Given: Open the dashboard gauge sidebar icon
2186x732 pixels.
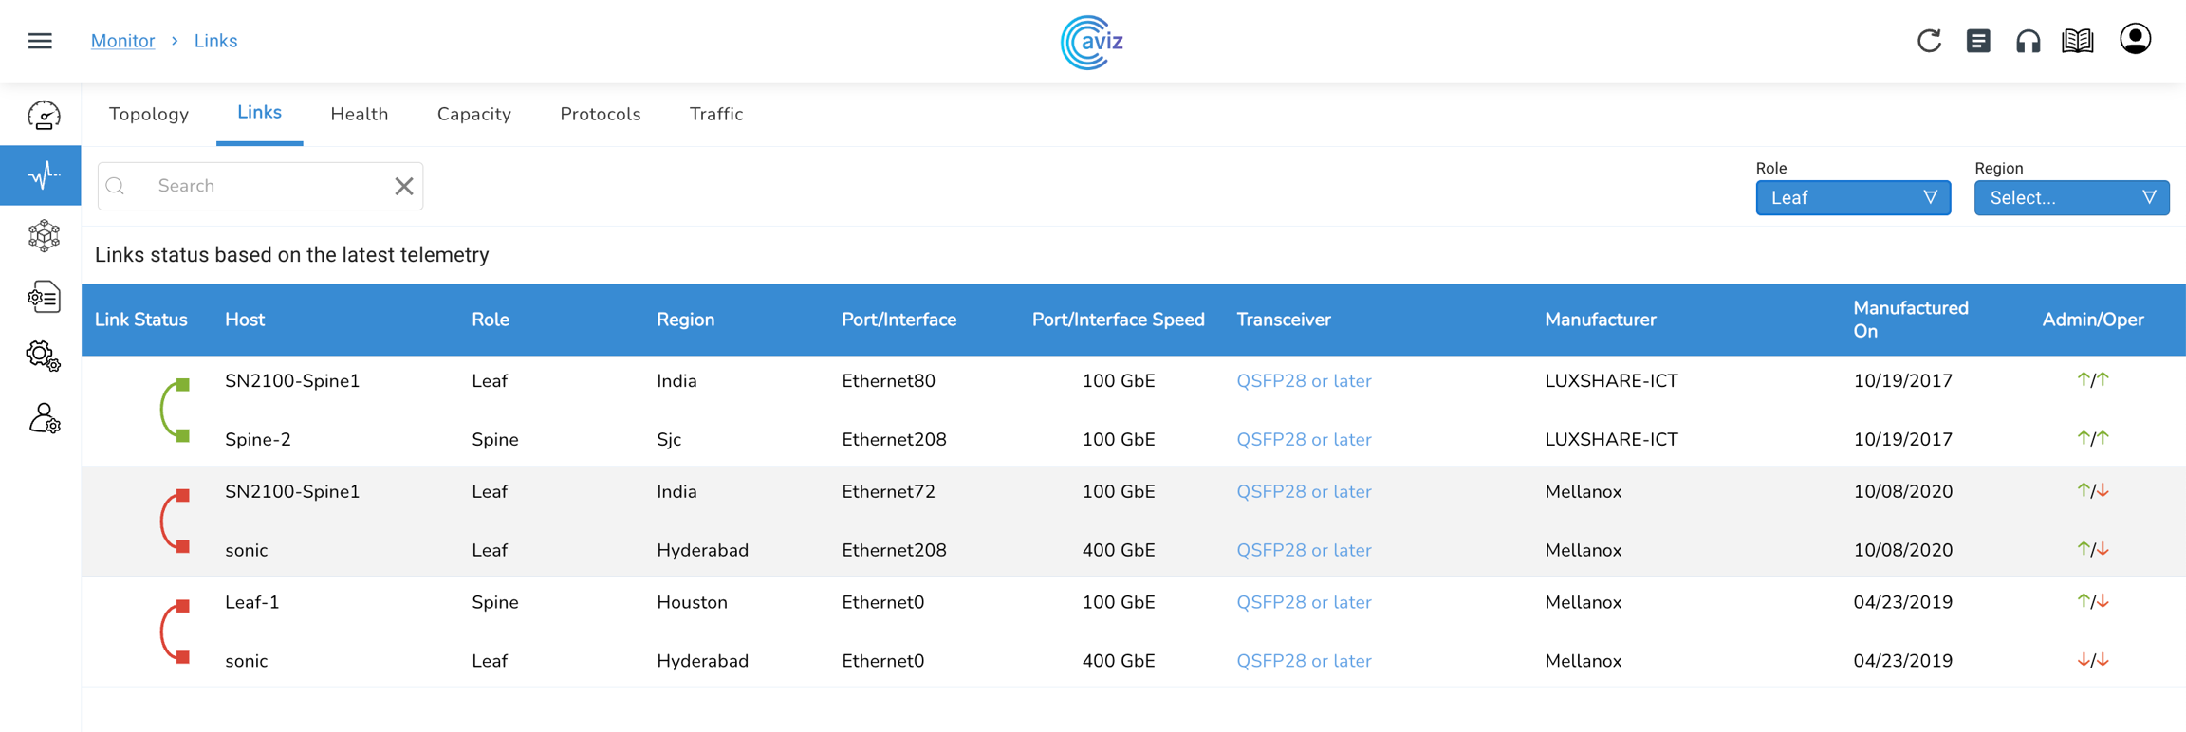Looking at the screenshot, I should tap(44, 116).
